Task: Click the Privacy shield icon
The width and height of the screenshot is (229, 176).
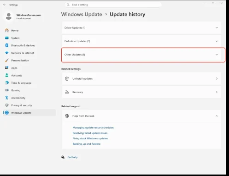Action: (x=7, y=105)
